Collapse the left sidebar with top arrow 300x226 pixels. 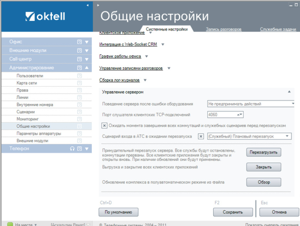[88, 5]
